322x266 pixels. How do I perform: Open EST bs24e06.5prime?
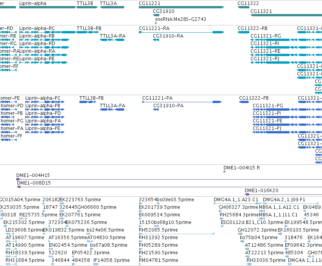point(105,230)
